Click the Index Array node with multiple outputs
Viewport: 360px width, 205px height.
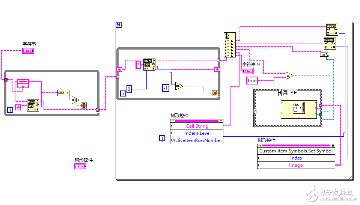point(230,45)
